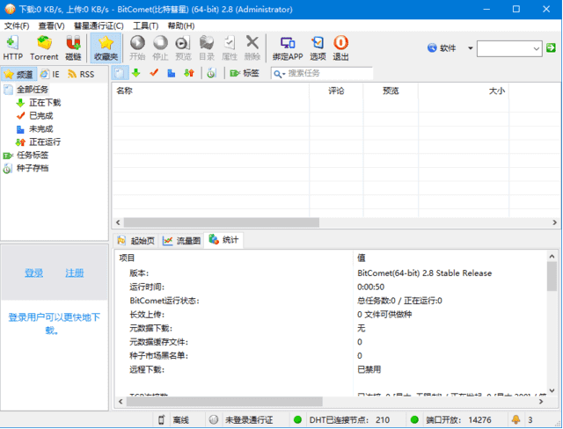The width and height of the screenshot is (563, 429).
Task: Click the Preview (预览) toolbar icon
Action: (183, 48)
